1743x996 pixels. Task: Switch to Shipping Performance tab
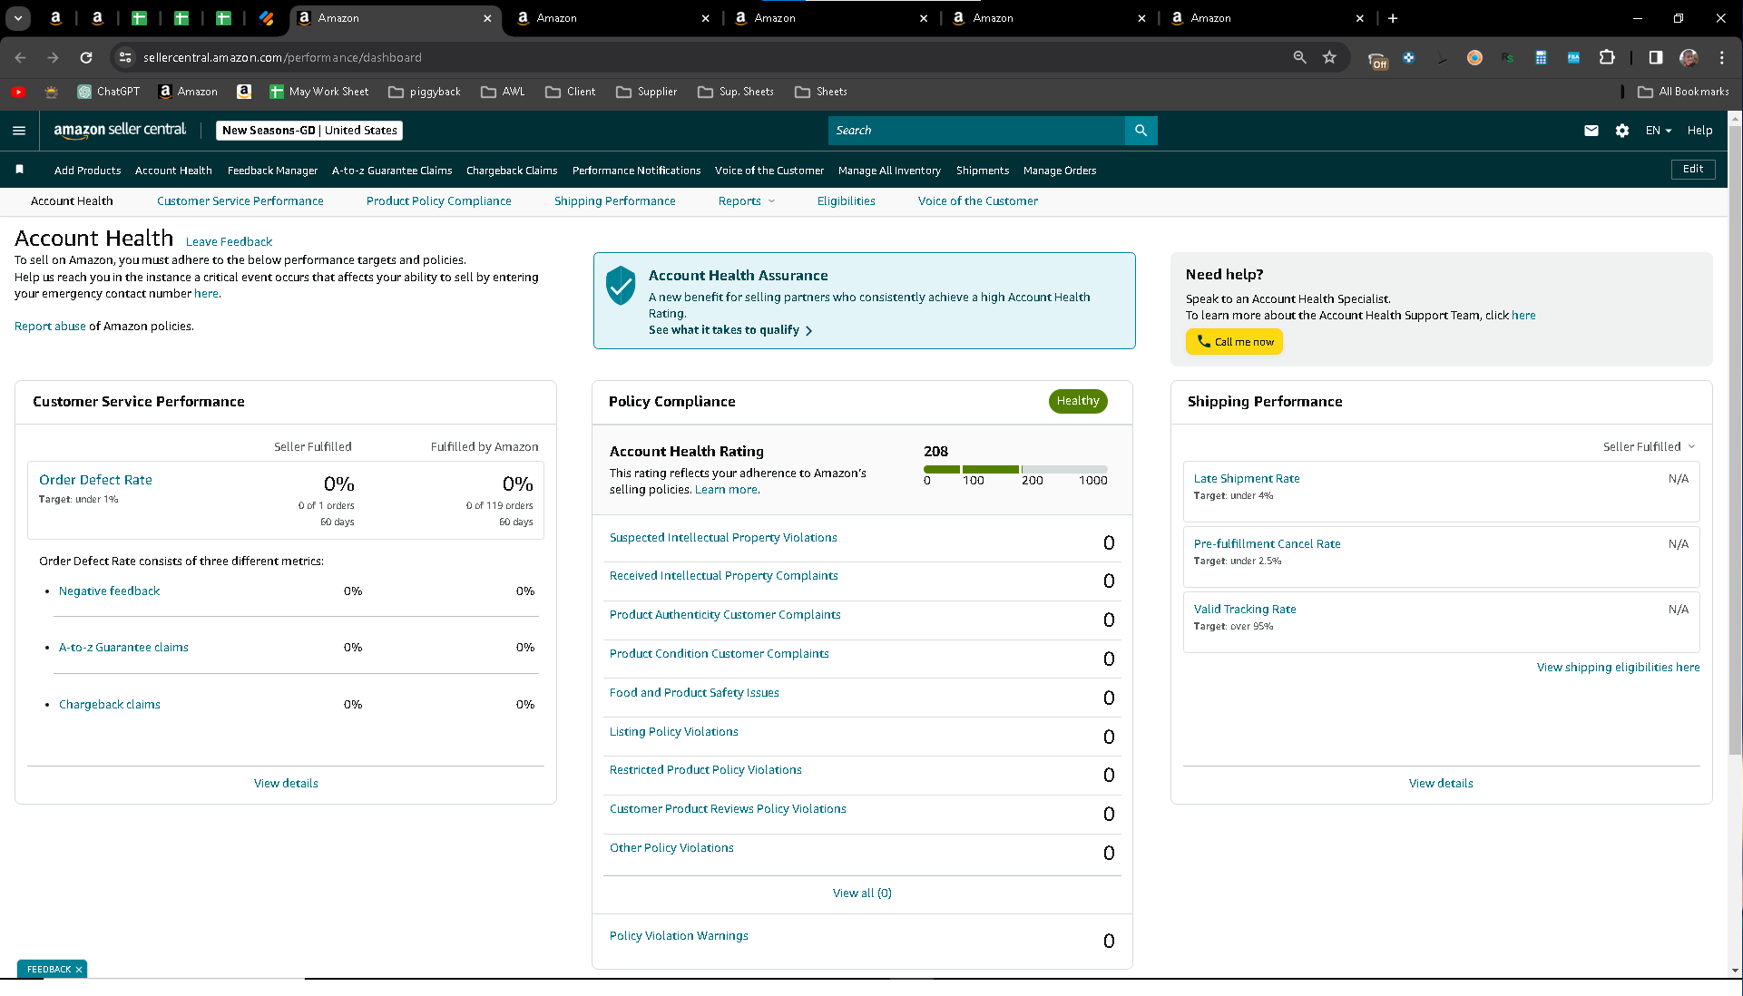click(x=614, y=201)
